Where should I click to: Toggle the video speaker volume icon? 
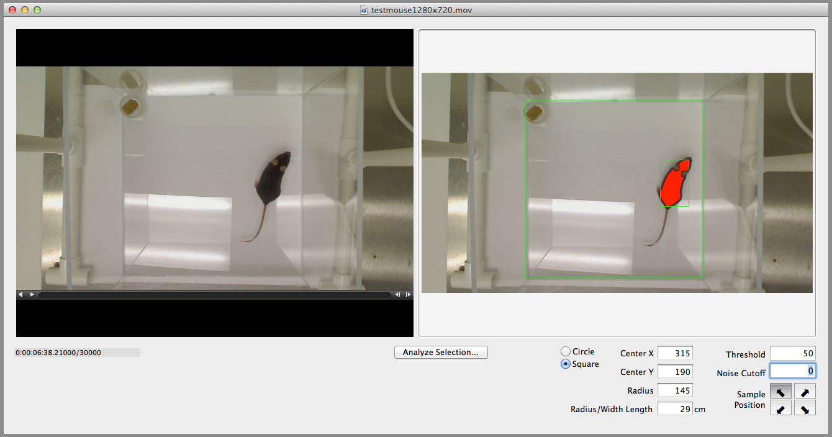pos(20,294)
